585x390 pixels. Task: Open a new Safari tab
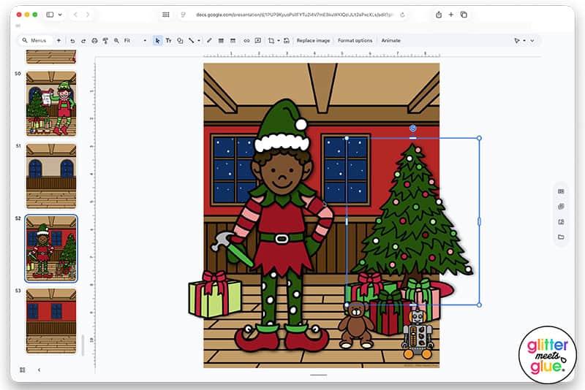click(451, 15)
